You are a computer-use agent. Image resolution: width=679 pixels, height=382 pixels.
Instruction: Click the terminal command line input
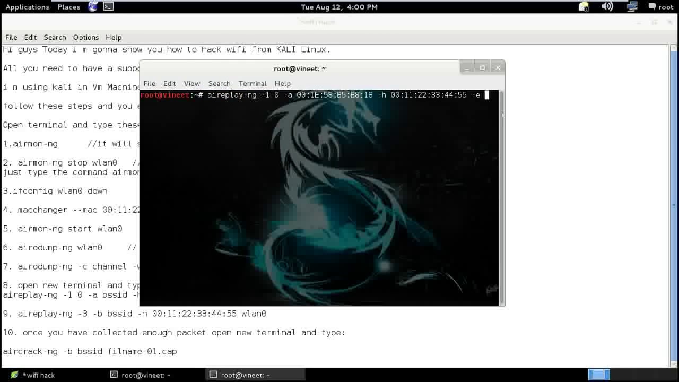point(319,95)
